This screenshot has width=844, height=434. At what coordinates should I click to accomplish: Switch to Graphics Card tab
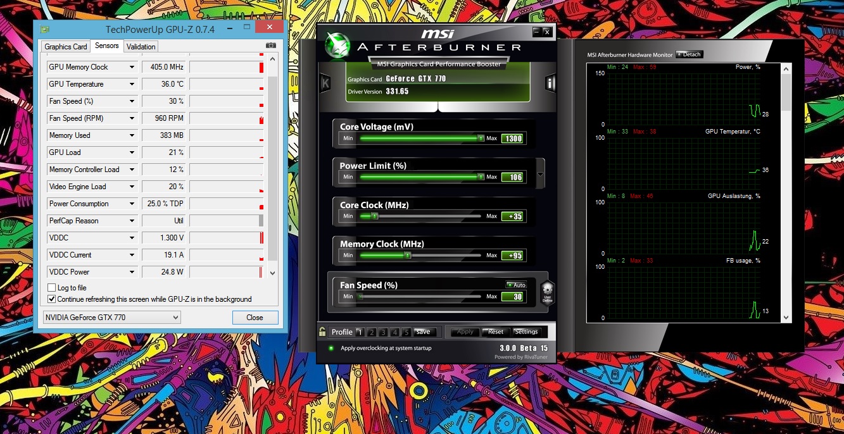pyautogui.click(x=66, y=47)
